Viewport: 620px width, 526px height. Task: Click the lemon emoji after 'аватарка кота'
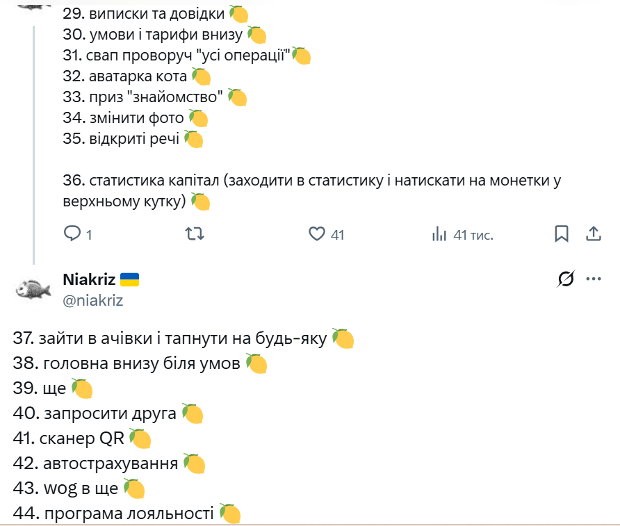200,76
